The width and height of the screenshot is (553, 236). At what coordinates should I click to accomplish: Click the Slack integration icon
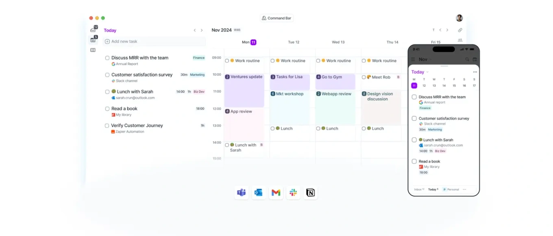[x=293, y=193]
